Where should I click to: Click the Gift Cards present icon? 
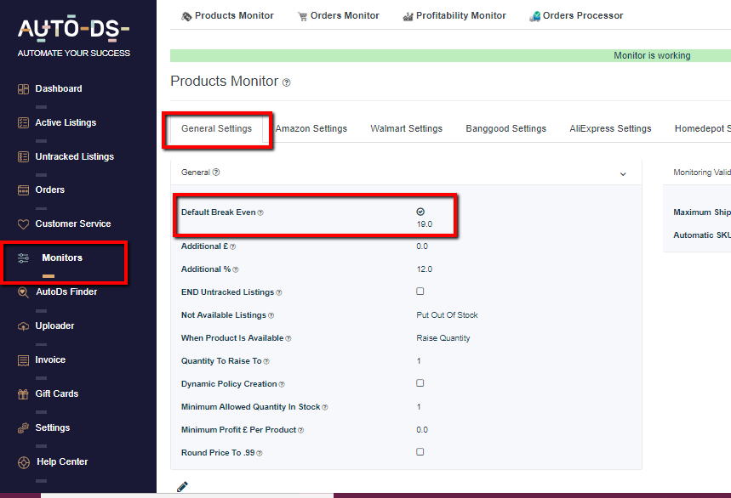23,394
